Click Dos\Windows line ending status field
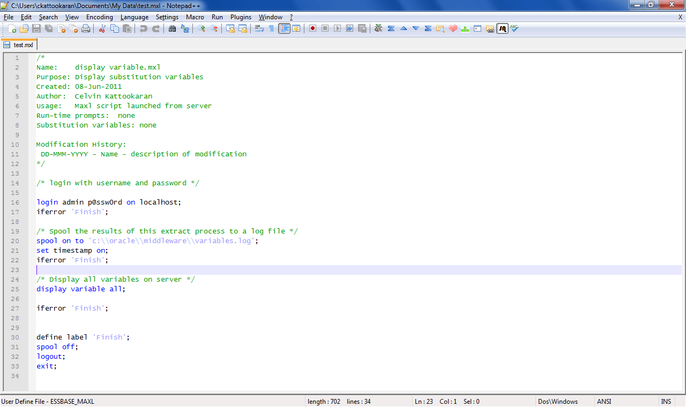Viewport: 686px width, 407px height. click(558, 401)
